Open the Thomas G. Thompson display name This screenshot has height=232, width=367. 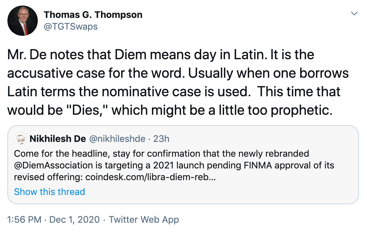(93, 14)
